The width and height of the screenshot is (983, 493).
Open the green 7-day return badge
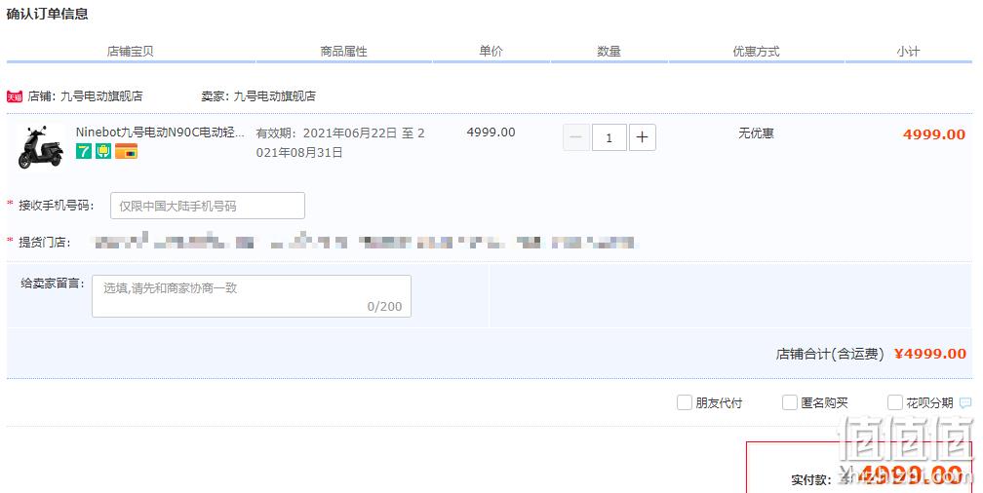84,151
